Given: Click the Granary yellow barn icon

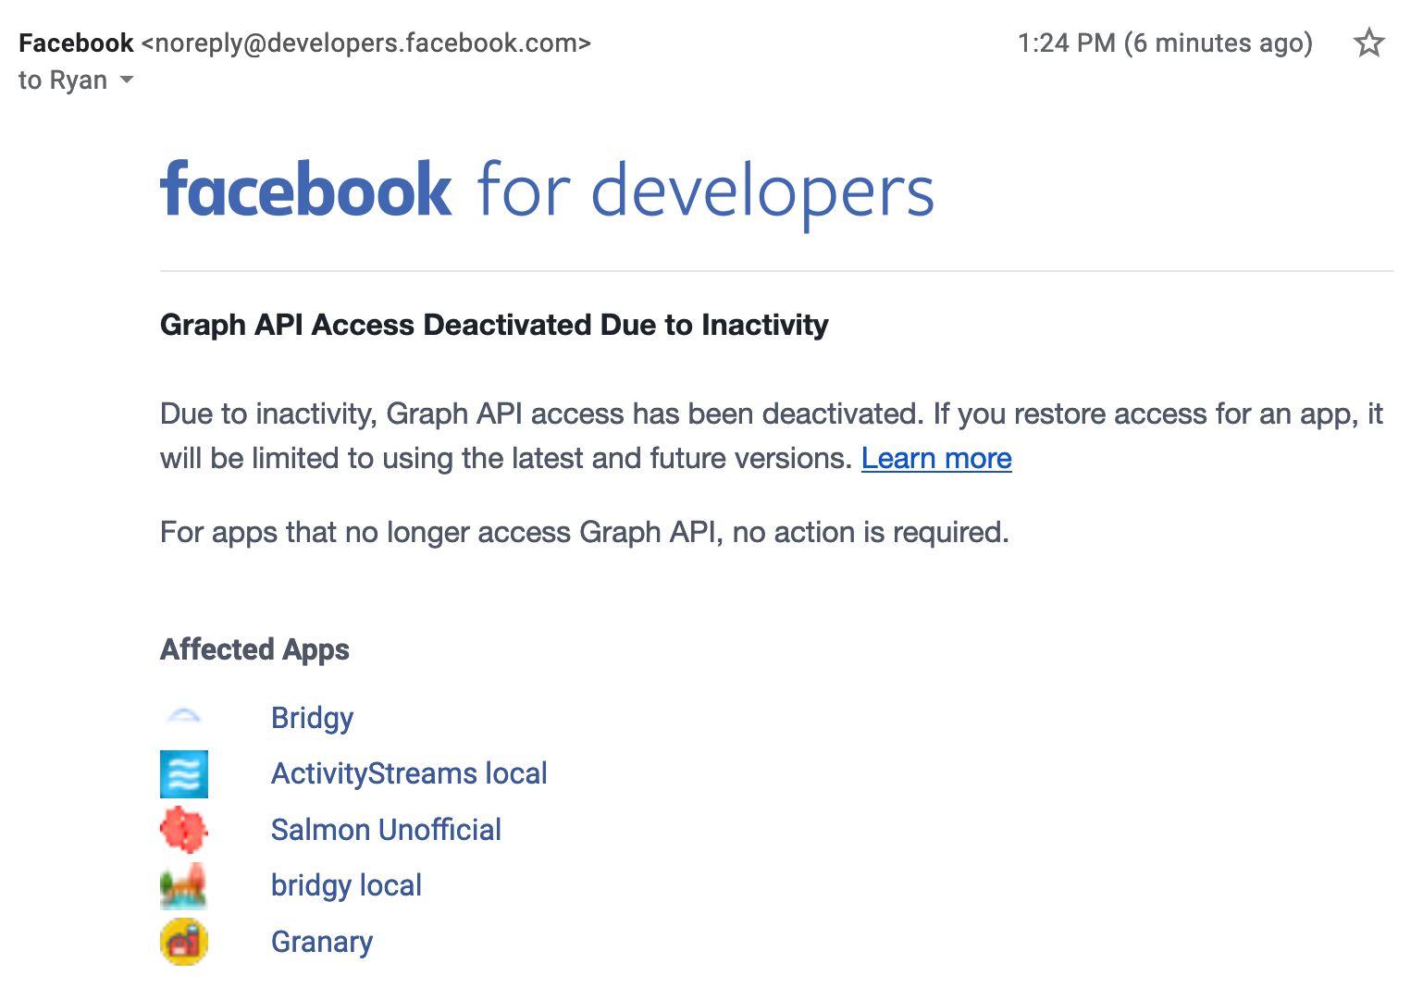Looking at the screenshot, I should click(184, 942).
